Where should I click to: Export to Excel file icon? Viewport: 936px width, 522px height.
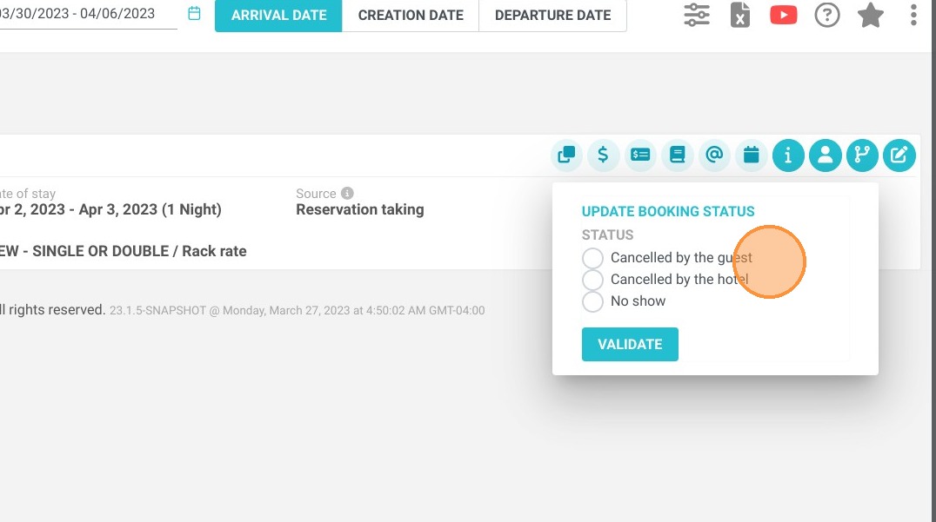pyautogui.click(x=740, y=15)
